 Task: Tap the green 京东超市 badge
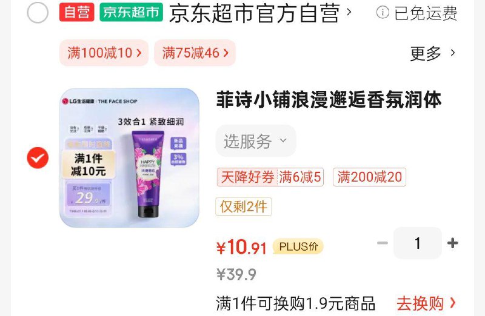coord(131,12)
